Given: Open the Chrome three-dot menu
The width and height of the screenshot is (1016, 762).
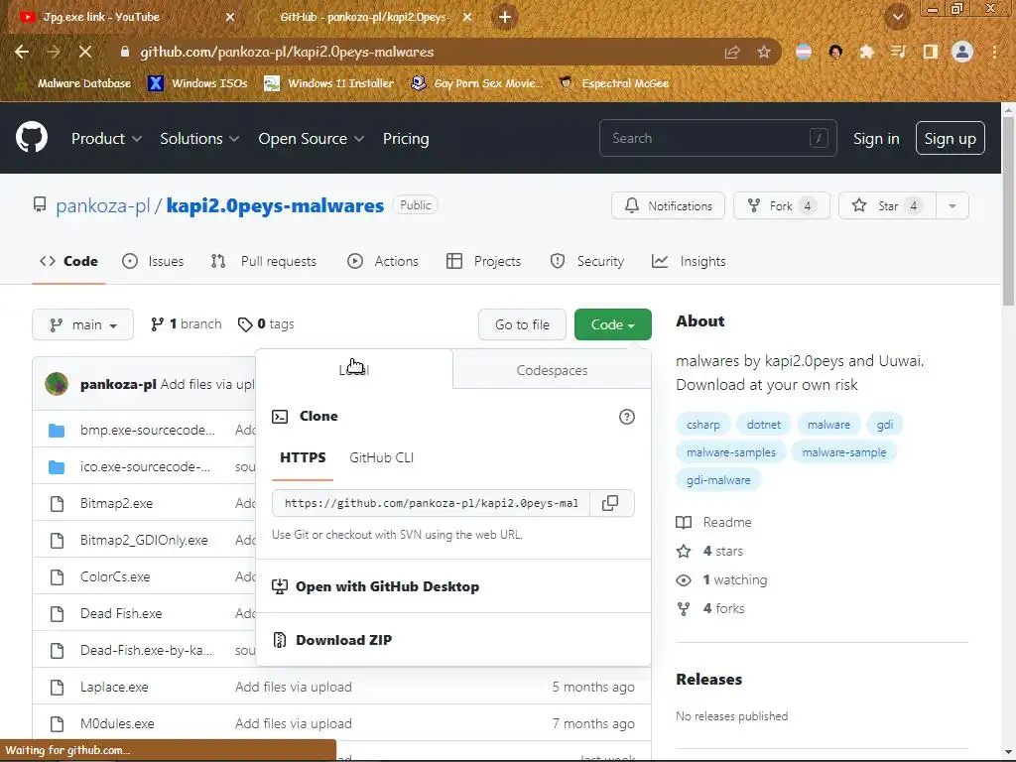Looking at the screenshot, I should (994, 52).
